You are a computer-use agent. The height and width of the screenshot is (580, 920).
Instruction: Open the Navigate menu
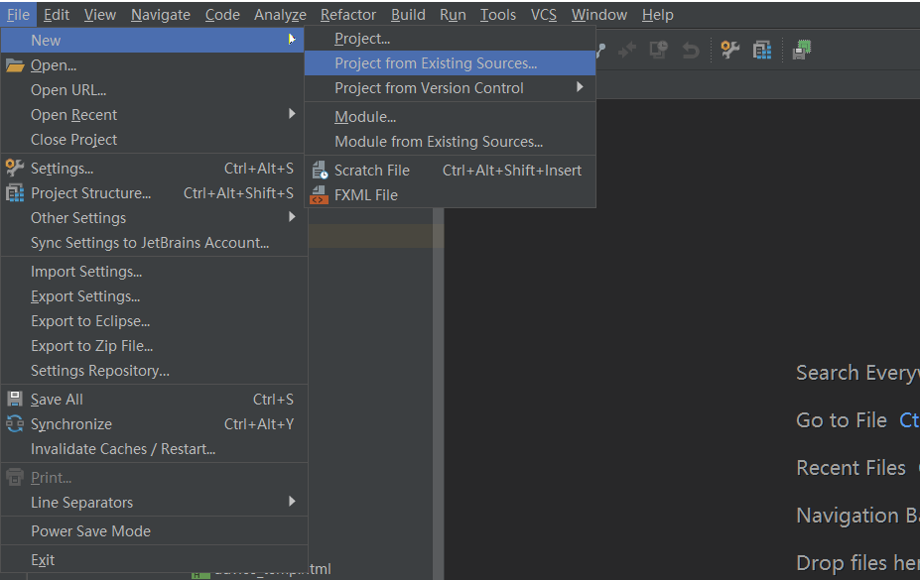tap(160, 15)
